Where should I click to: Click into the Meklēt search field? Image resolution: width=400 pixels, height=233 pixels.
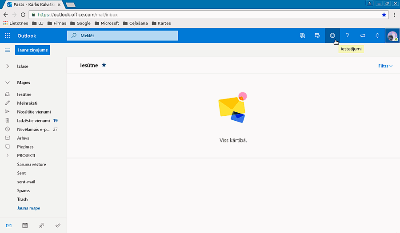[x=123, y=36]
